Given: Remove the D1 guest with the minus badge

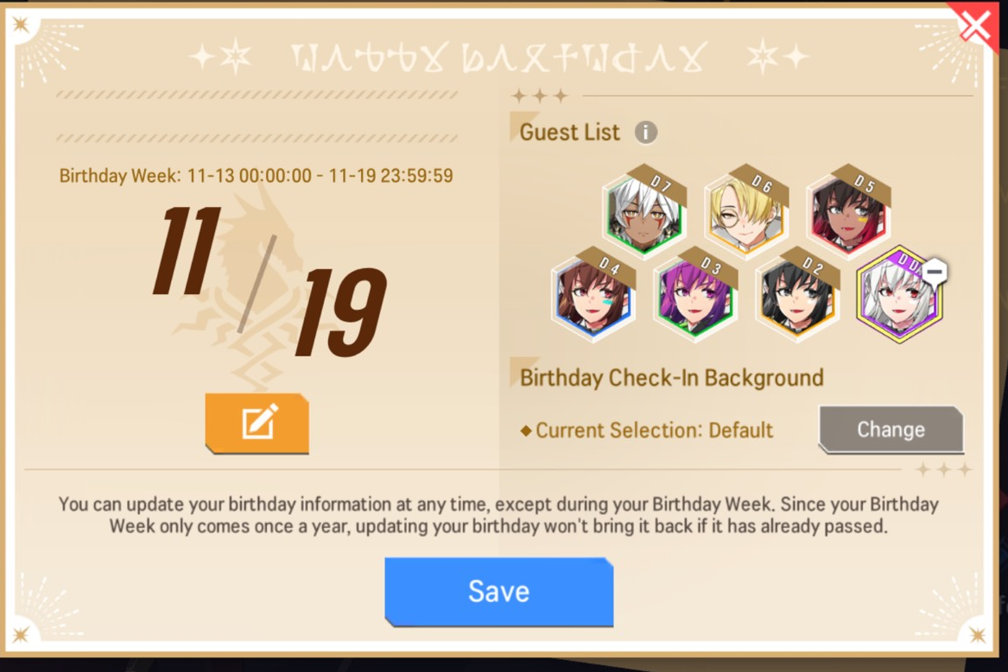Looking at the screenshot, I should (x=935, y=272).
